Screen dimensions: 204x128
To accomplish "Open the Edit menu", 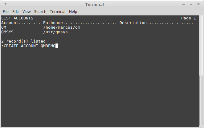I will [16, 12].
